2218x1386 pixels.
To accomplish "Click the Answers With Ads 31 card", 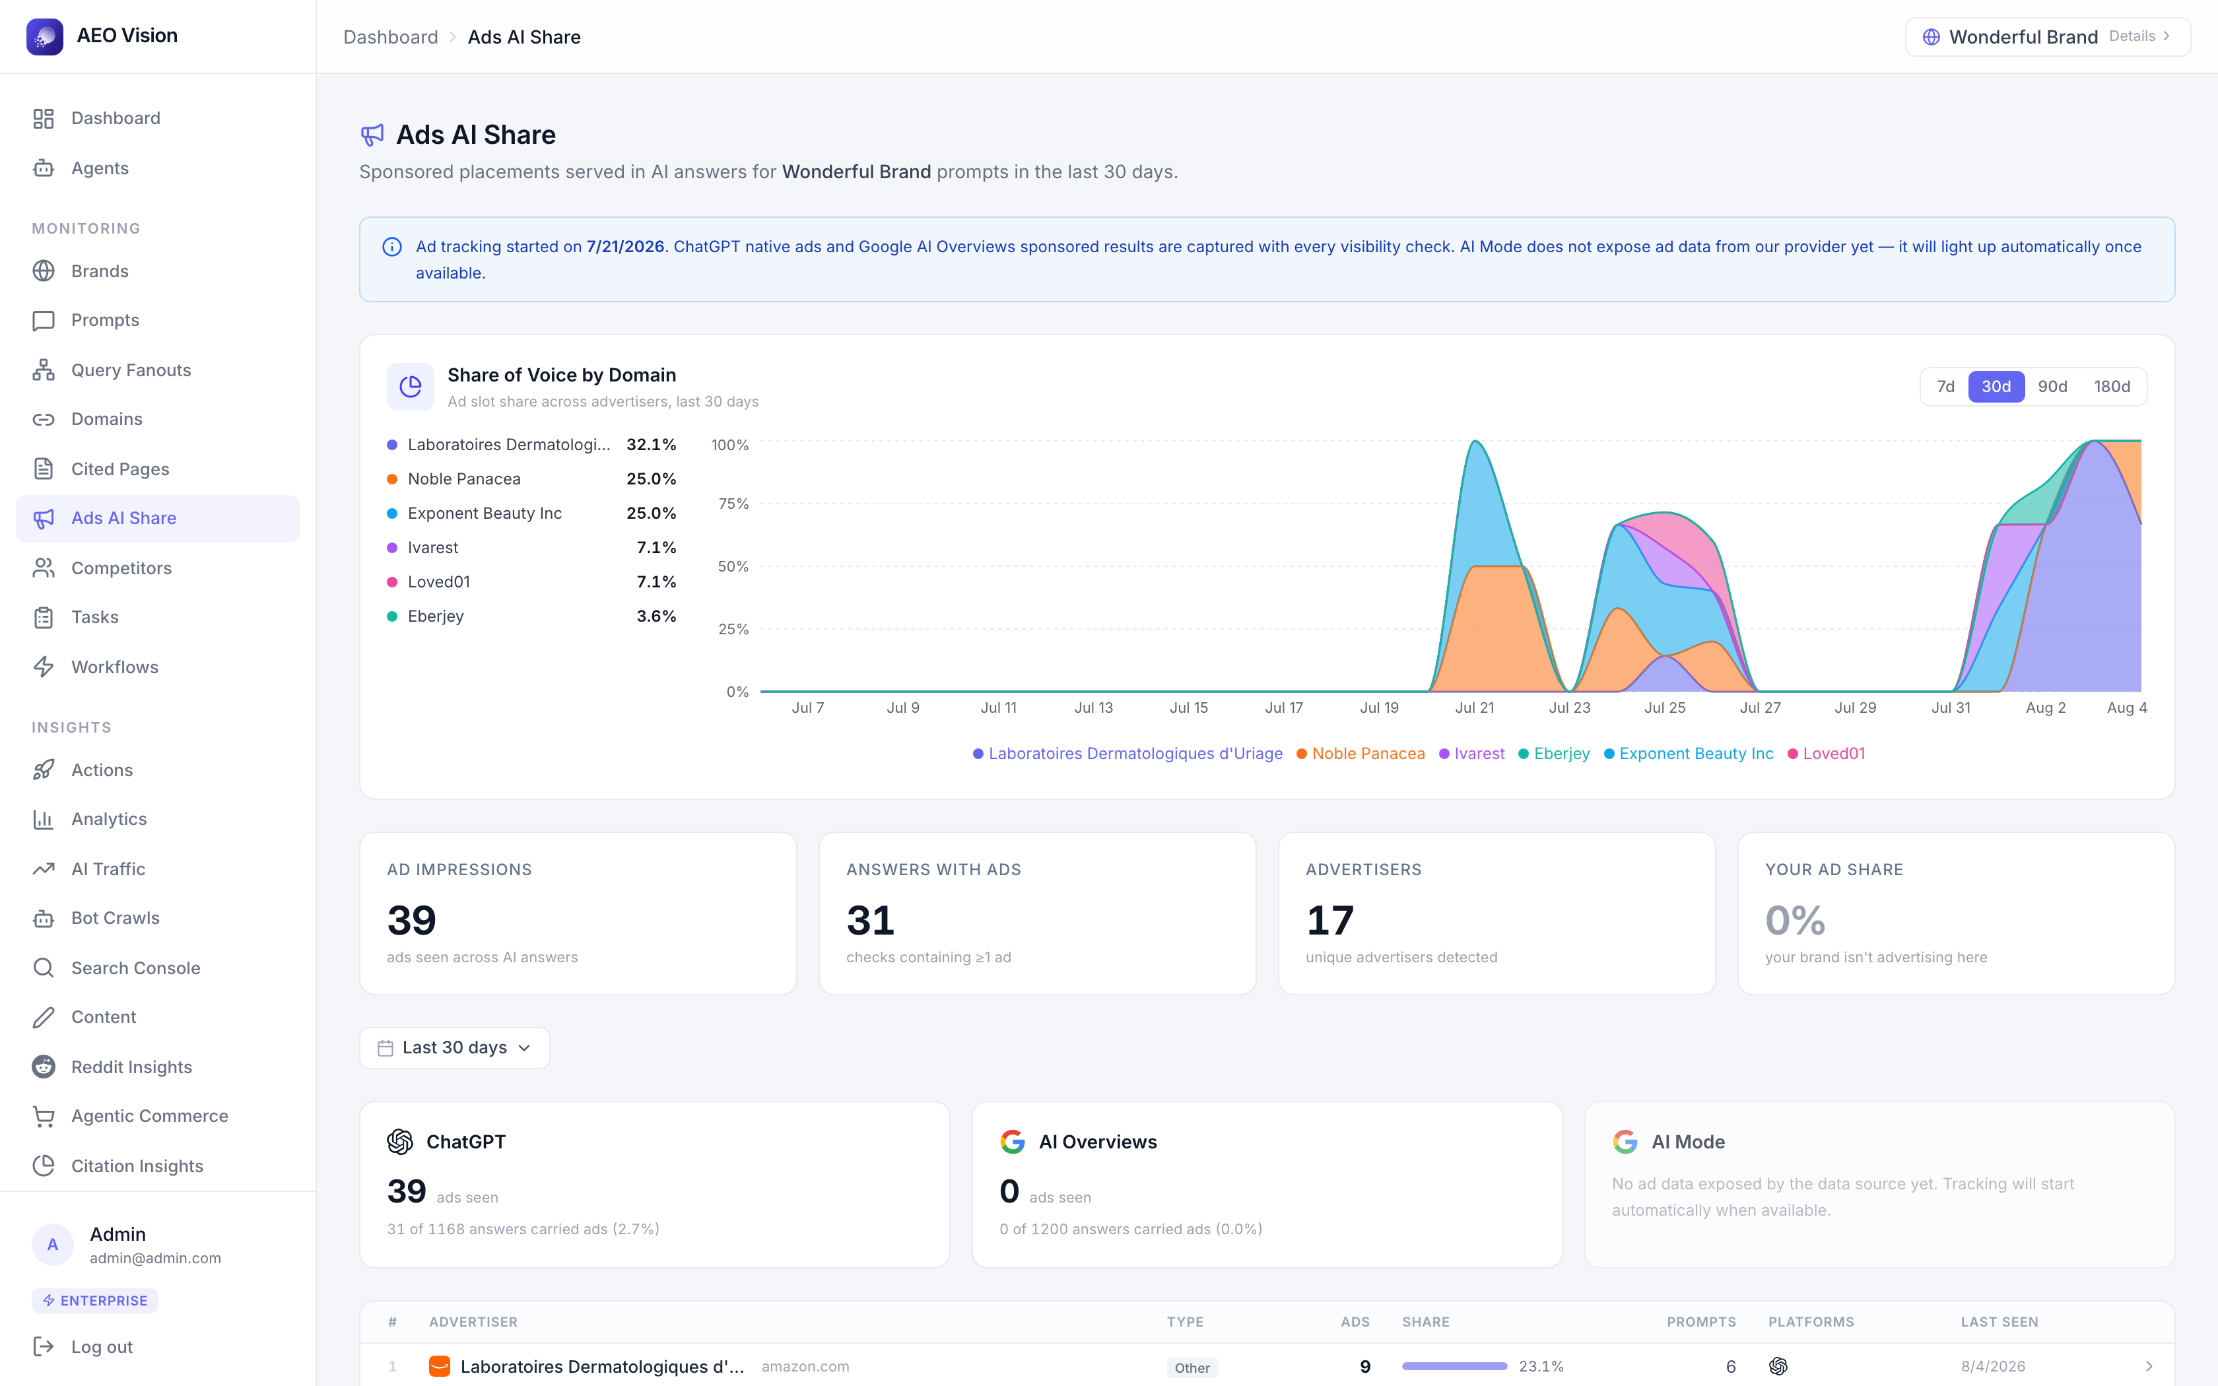I will point(1038,913).
